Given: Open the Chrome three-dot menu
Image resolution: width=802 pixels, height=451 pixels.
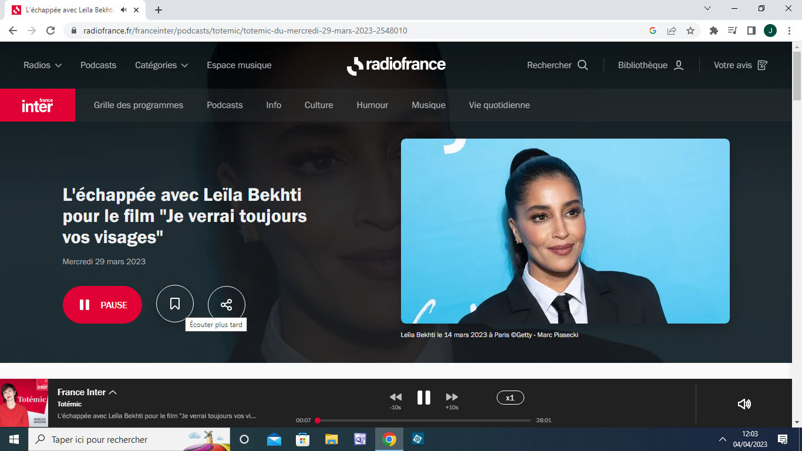Looking at the screenshot, I should 789,31.
